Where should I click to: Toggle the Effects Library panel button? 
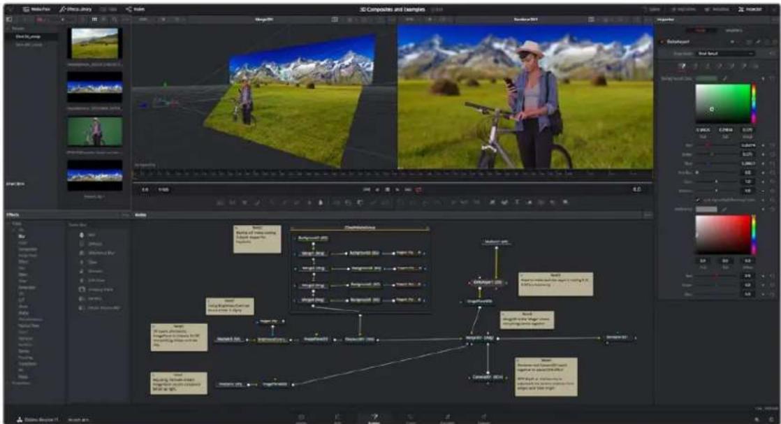75,9
